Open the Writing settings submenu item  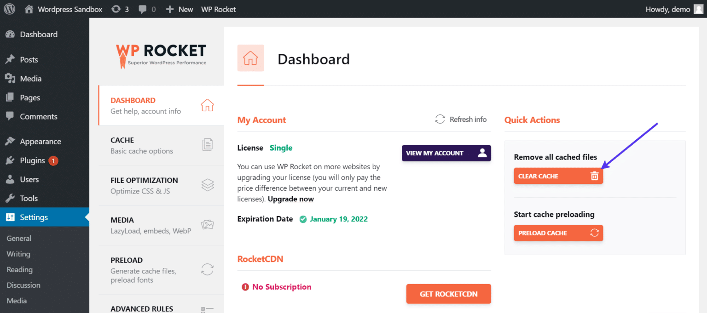point(18,254)
